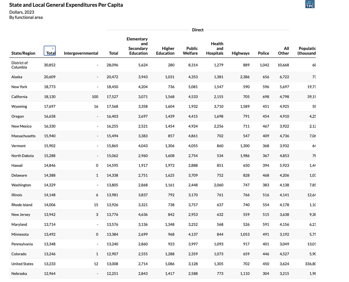Select the United States row label
This screenshot has height=282, width=349.
(22, 264)
